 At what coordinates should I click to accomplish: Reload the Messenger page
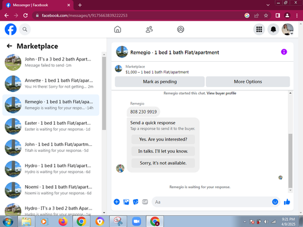pos(25,16)
